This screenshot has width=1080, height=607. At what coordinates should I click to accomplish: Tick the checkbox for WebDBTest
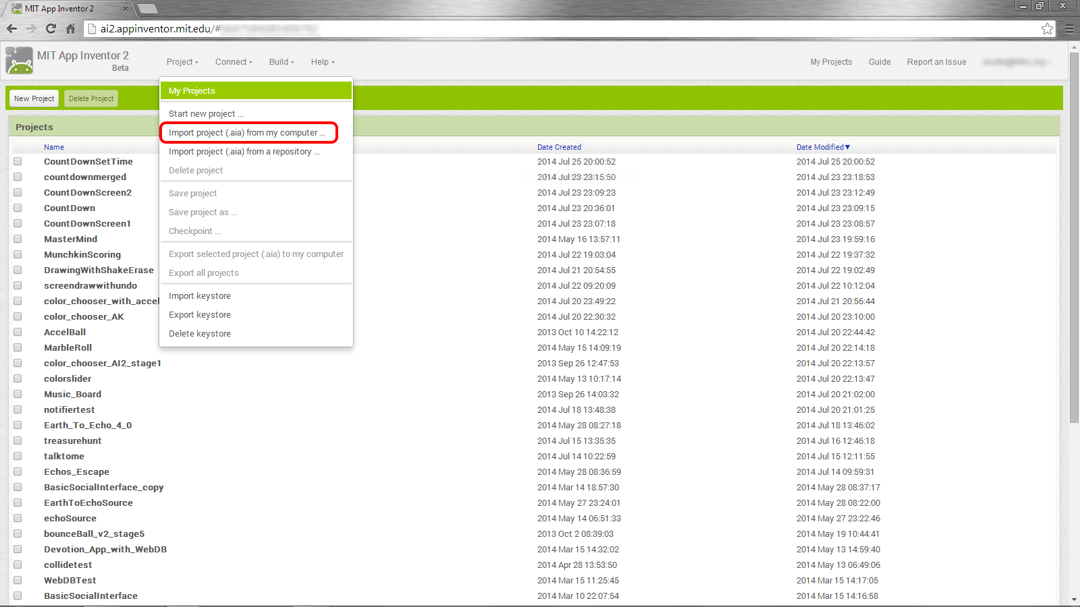18,581
